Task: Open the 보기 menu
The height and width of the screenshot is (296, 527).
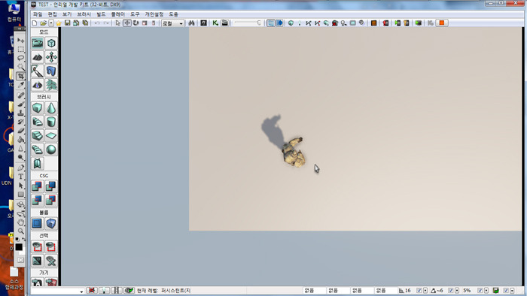Action: coord(67,14)
